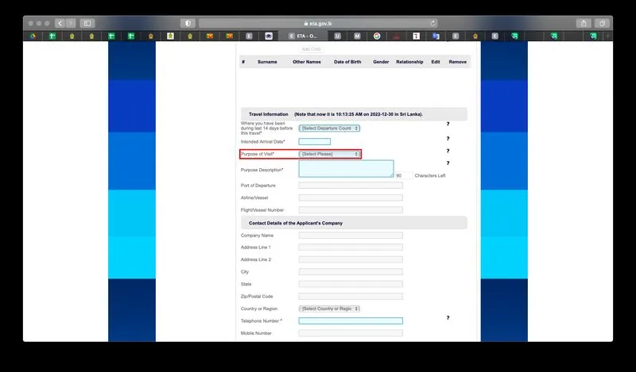Click help icon beside departure country dropdown

[448, 125]
